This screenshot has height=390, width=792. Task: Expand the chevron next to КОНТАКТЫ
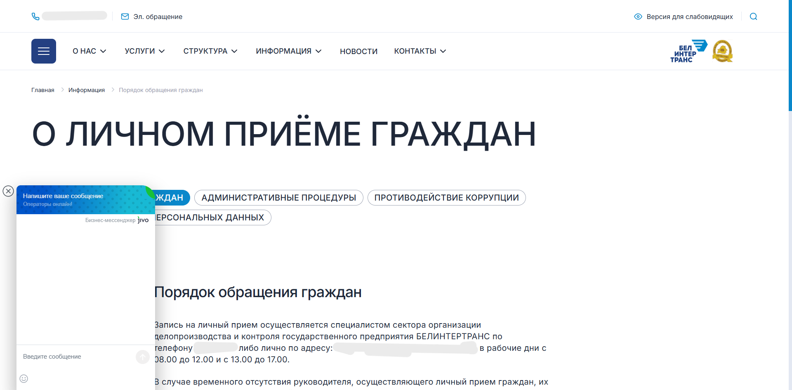pyautogui.click(x=443, y=51)
